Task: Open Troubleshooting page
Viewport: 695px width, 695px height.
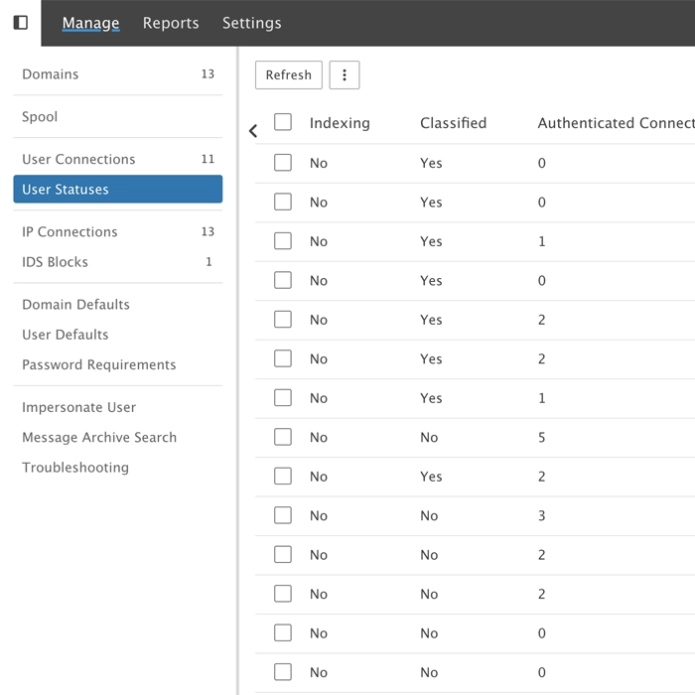Action: tap(118, 468)
